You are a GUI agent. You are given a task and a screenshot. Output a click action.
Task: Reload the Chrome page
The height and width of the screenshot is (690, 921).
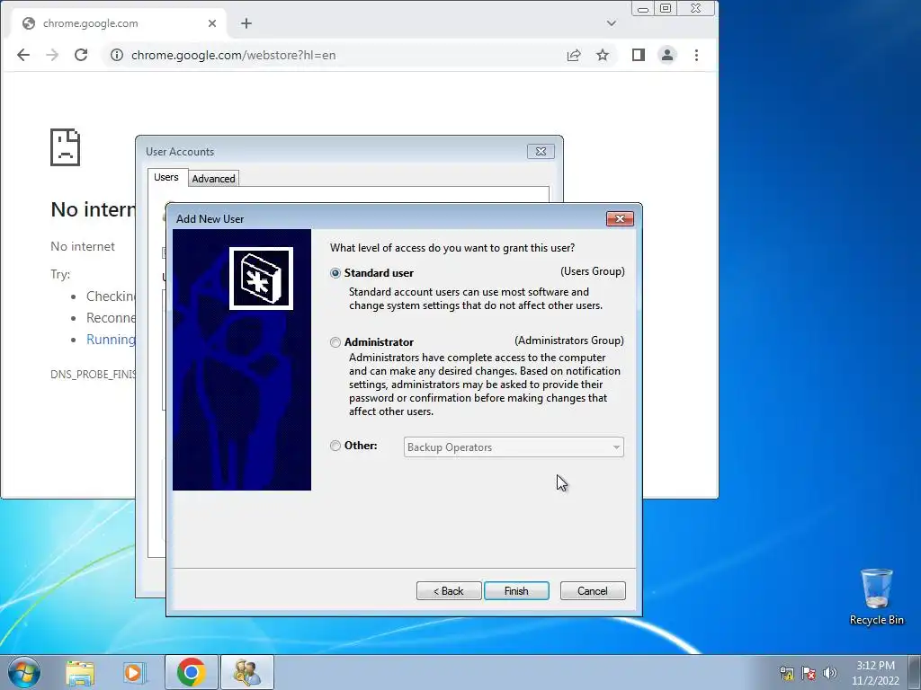(x=81, y=55)
